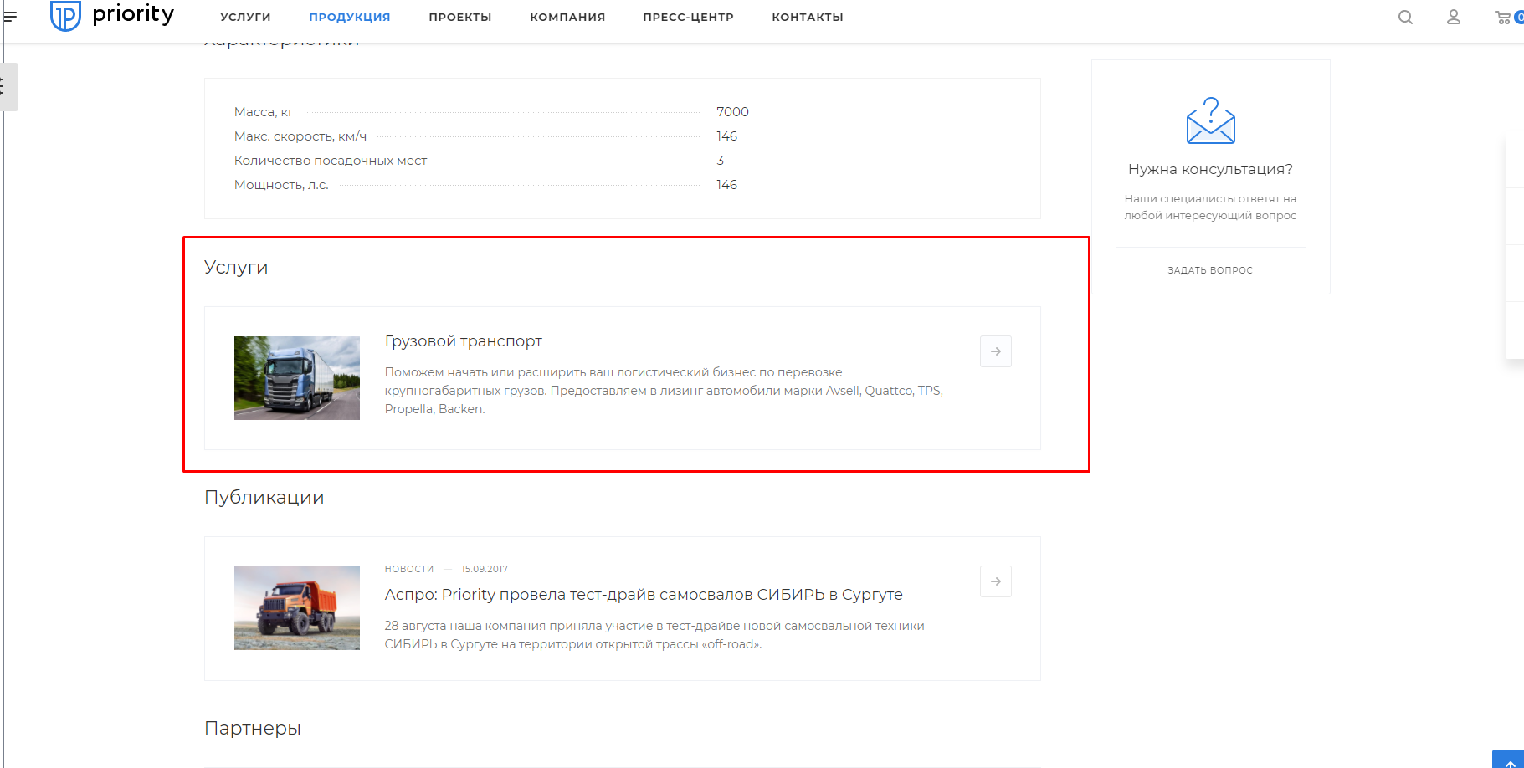This screenshot has width=1524, height=768.
Task: Click arrow button on Грузовой транспорт card
Action: point(996,351)
